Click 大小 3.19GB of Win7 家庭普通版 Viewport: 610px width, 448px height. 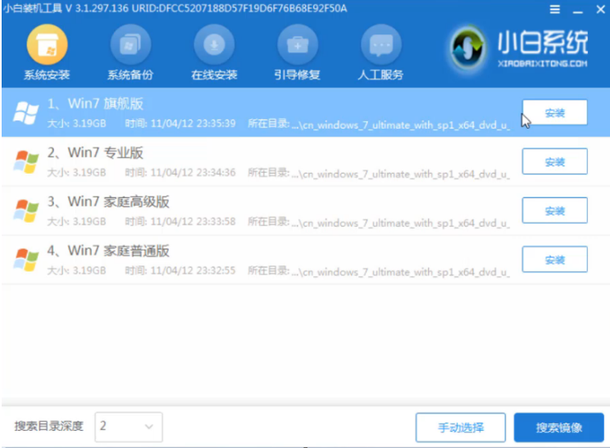tap(76, 270)
